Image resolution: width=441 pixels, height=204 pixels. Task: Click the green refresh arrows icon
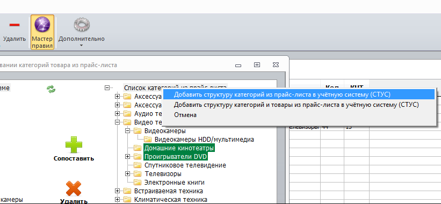(51, 89)
